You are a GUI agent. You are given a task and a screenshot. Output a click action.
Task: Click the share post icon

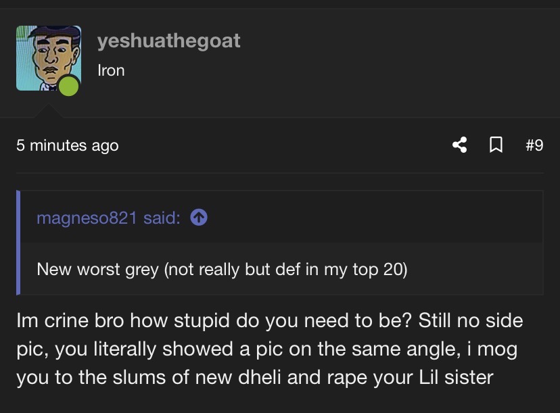(460, 145)
